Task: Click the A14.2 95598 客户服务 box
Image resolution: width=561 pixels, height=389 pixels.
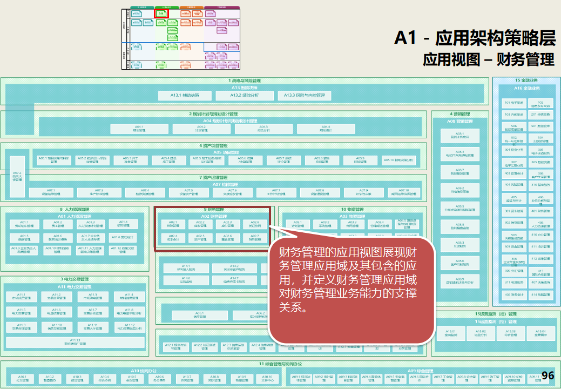Action: (x=234, y=268)
